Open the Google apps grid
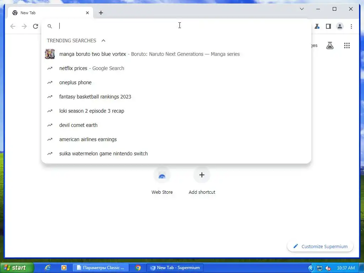The image size is (364, 273). 347,45
